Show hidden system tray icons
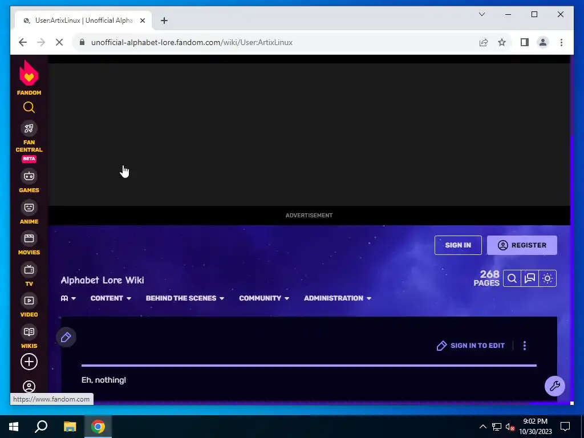The image size is (584, 438). [x=482, y=427]
